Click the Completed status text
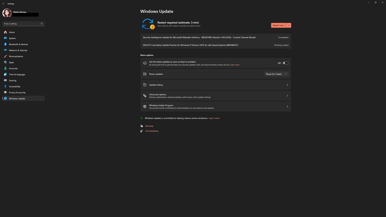 coord(283,37)
